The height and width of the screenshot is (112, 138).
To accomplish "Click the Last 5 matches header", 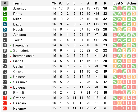I will click(125, 3).
